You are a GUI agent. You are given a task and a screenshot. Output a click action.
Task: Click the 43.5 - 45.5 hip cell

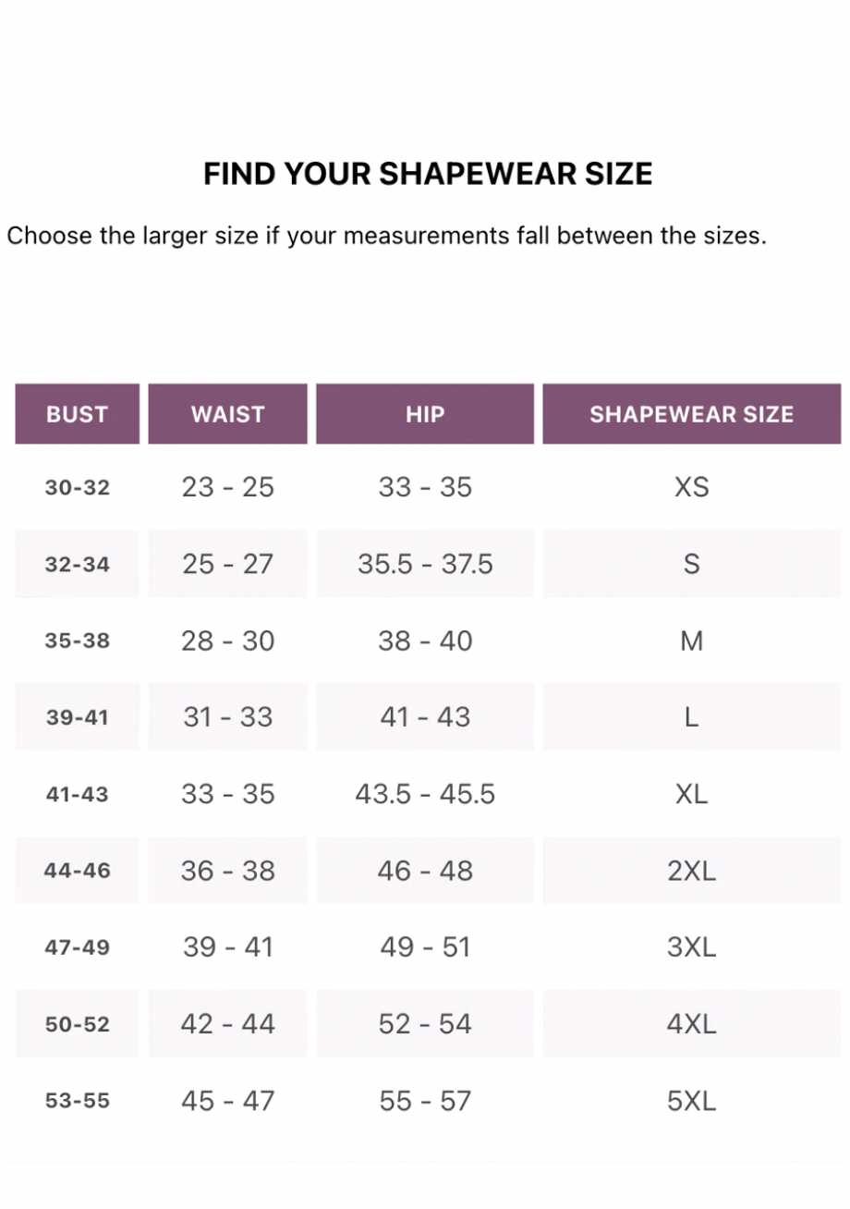point(425,794)
